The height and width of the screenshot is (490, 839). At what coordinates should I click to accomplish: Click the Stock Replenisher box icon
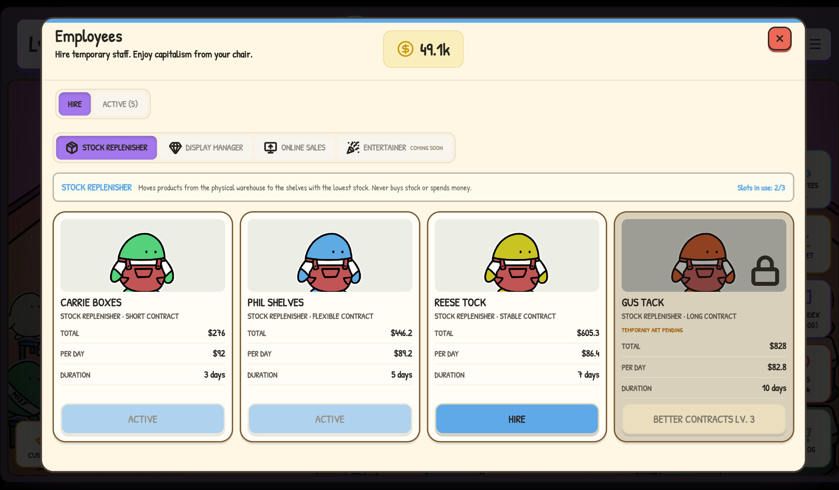pyautogui.click(x=72, y=147)
